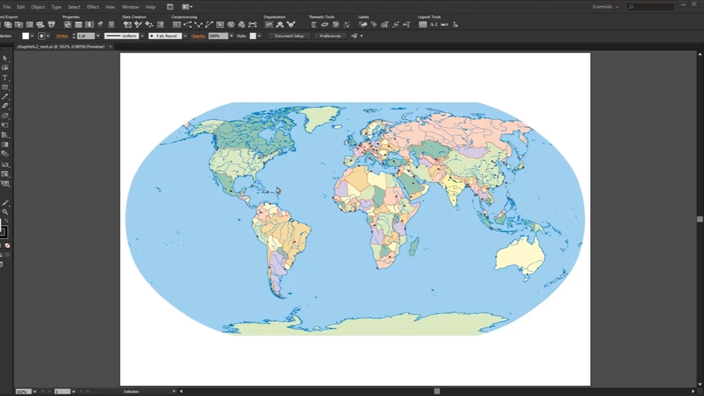This screenshot has width=704, height=396.
Task: Click the grid icon under Legend Tools
Action: [x=423, y=25]
